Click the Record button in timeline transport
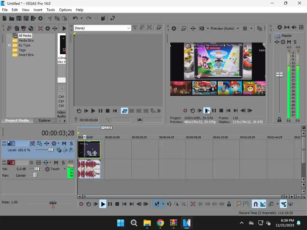307x230 pixels. 81,204
